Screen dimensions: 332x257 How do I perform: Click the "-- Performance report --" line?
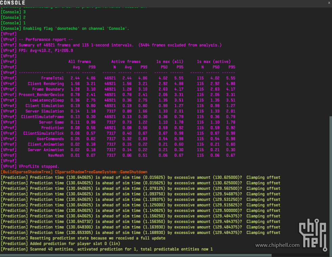37,39
